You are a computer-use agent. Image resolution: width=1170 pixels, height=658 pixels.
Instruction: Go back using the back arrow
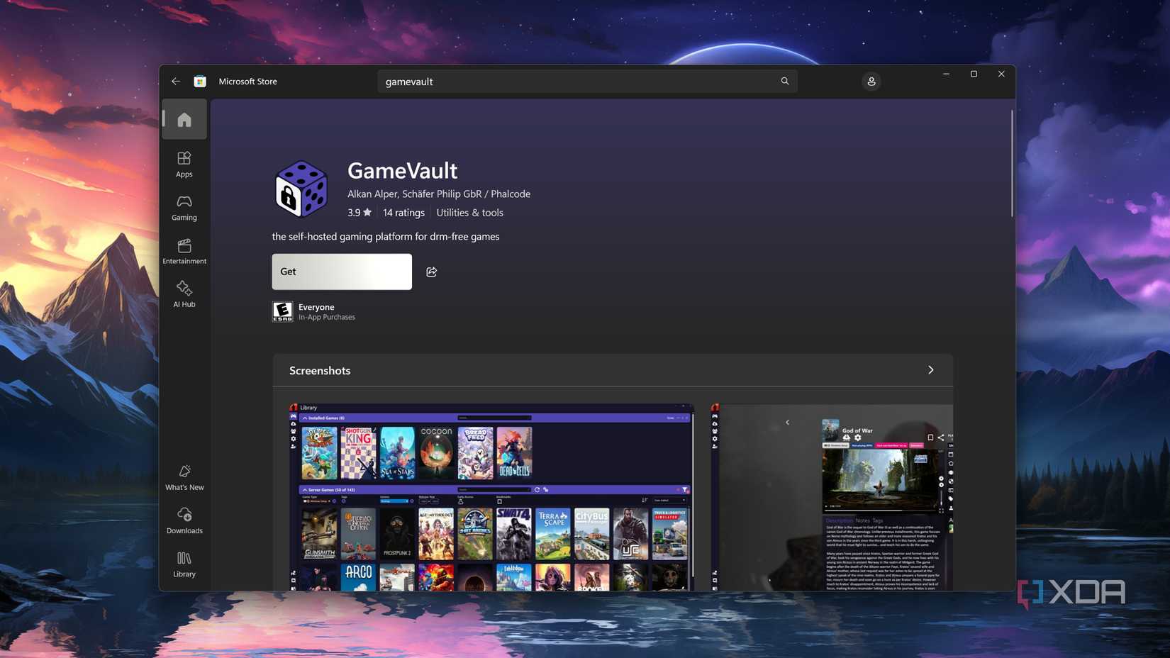[176, 81]
